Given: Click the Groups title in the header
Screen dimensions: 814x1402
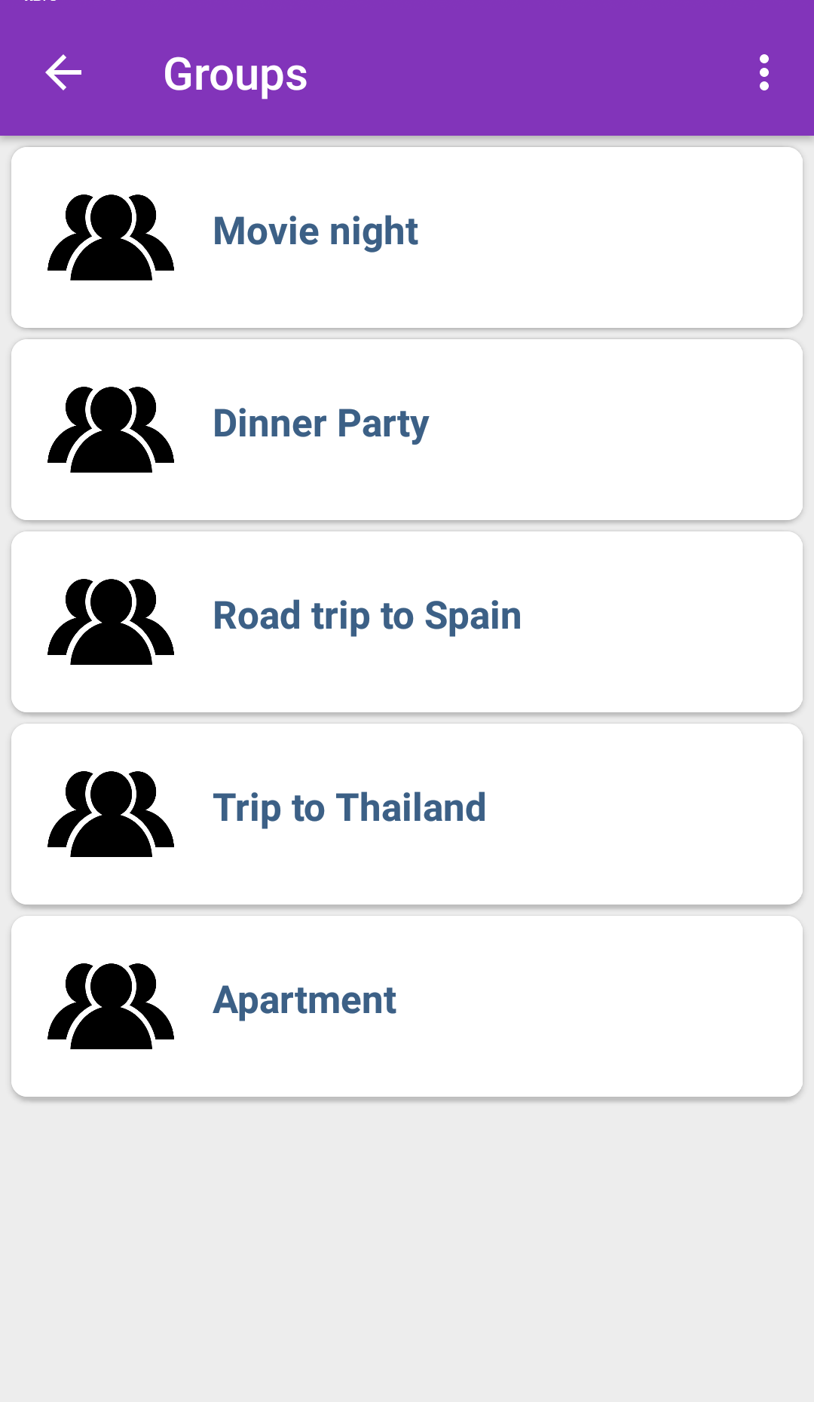Looking at the screenshot, I should [235, 74].
